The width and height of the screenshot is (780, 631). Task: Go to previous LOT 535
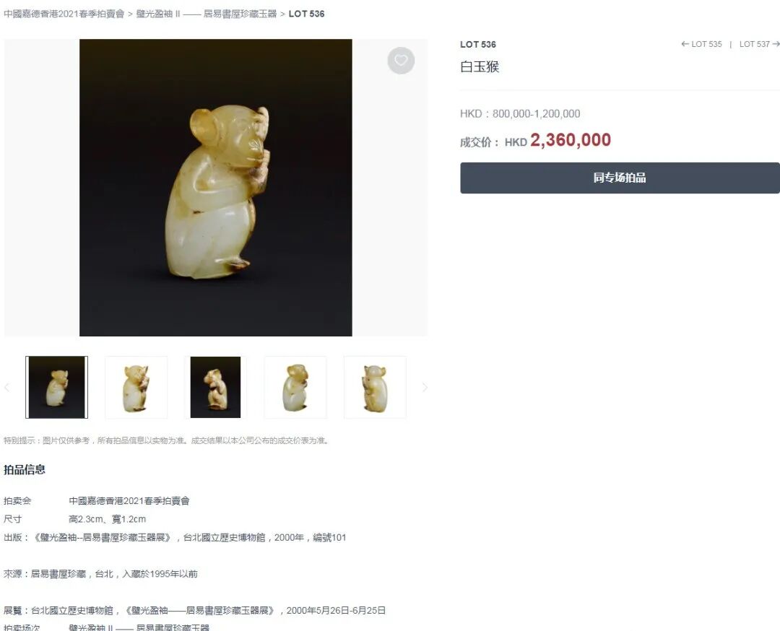pyautogui.click(x=701, y=44)
